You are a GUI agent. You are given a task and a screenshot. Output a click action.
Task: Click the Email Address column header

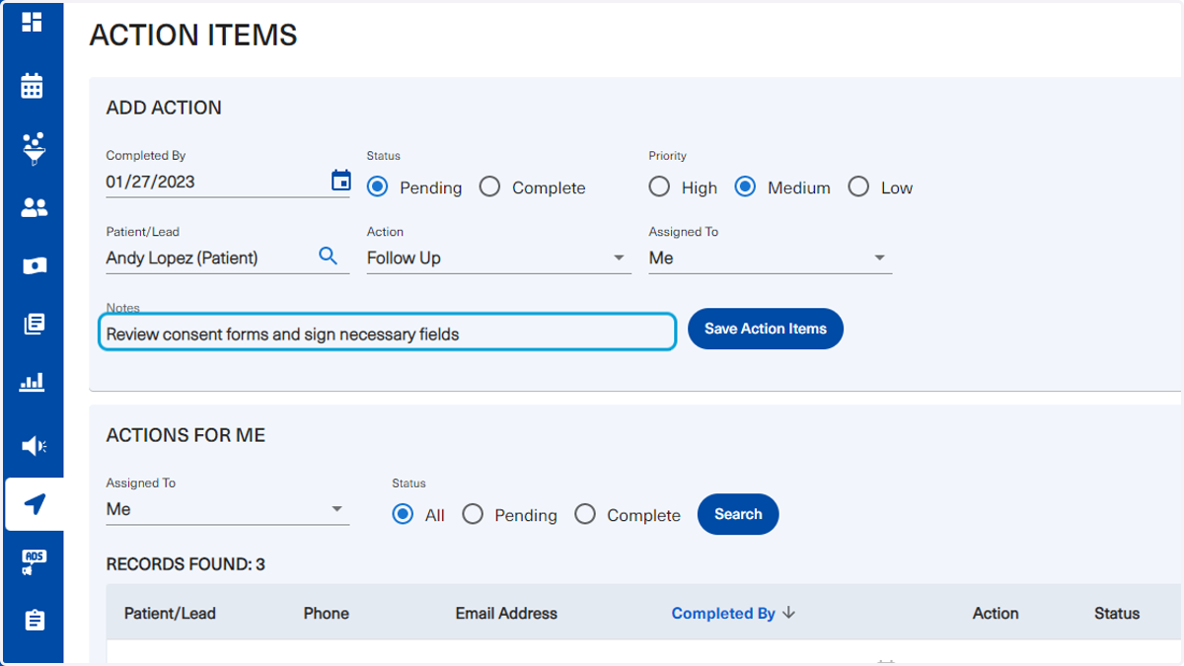pos(506,613)
